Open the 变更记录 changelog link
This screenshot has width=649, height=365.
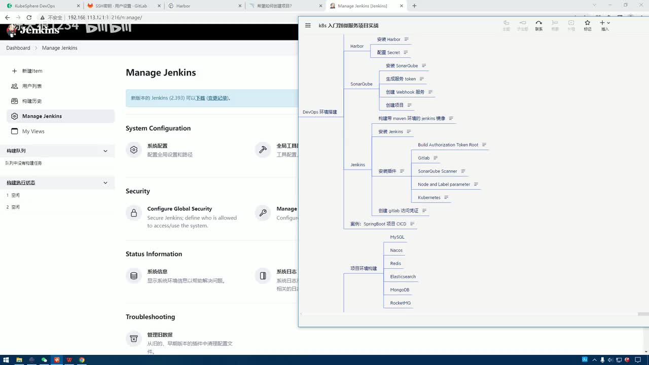click(217, 98)
